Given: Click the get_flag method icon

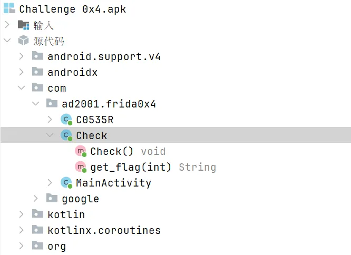Looking at the screenshot, I should (81, 167).
